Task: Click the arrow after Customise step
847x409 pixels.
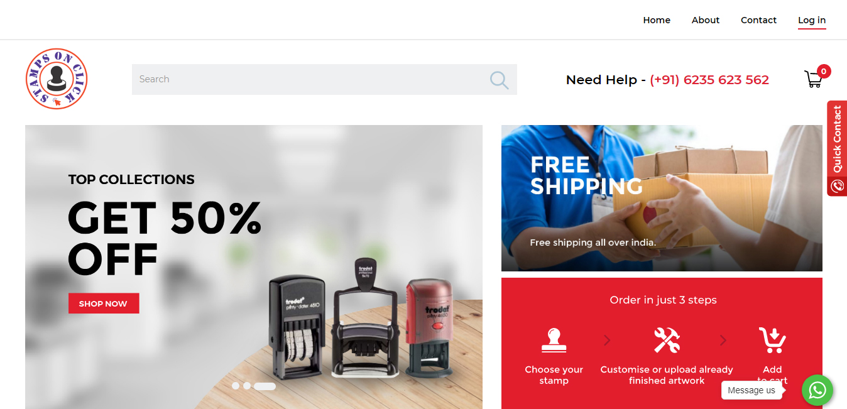Action: [723, 340]
